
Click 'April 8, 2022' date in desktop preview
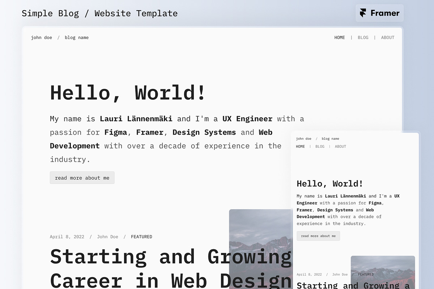67,237
